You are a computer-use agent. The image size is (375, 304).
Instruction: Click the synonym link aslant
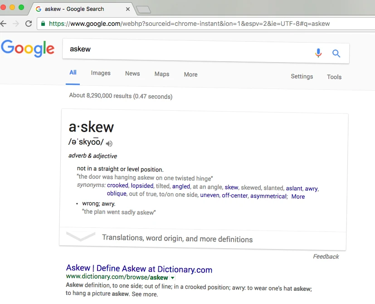[294, 188]
